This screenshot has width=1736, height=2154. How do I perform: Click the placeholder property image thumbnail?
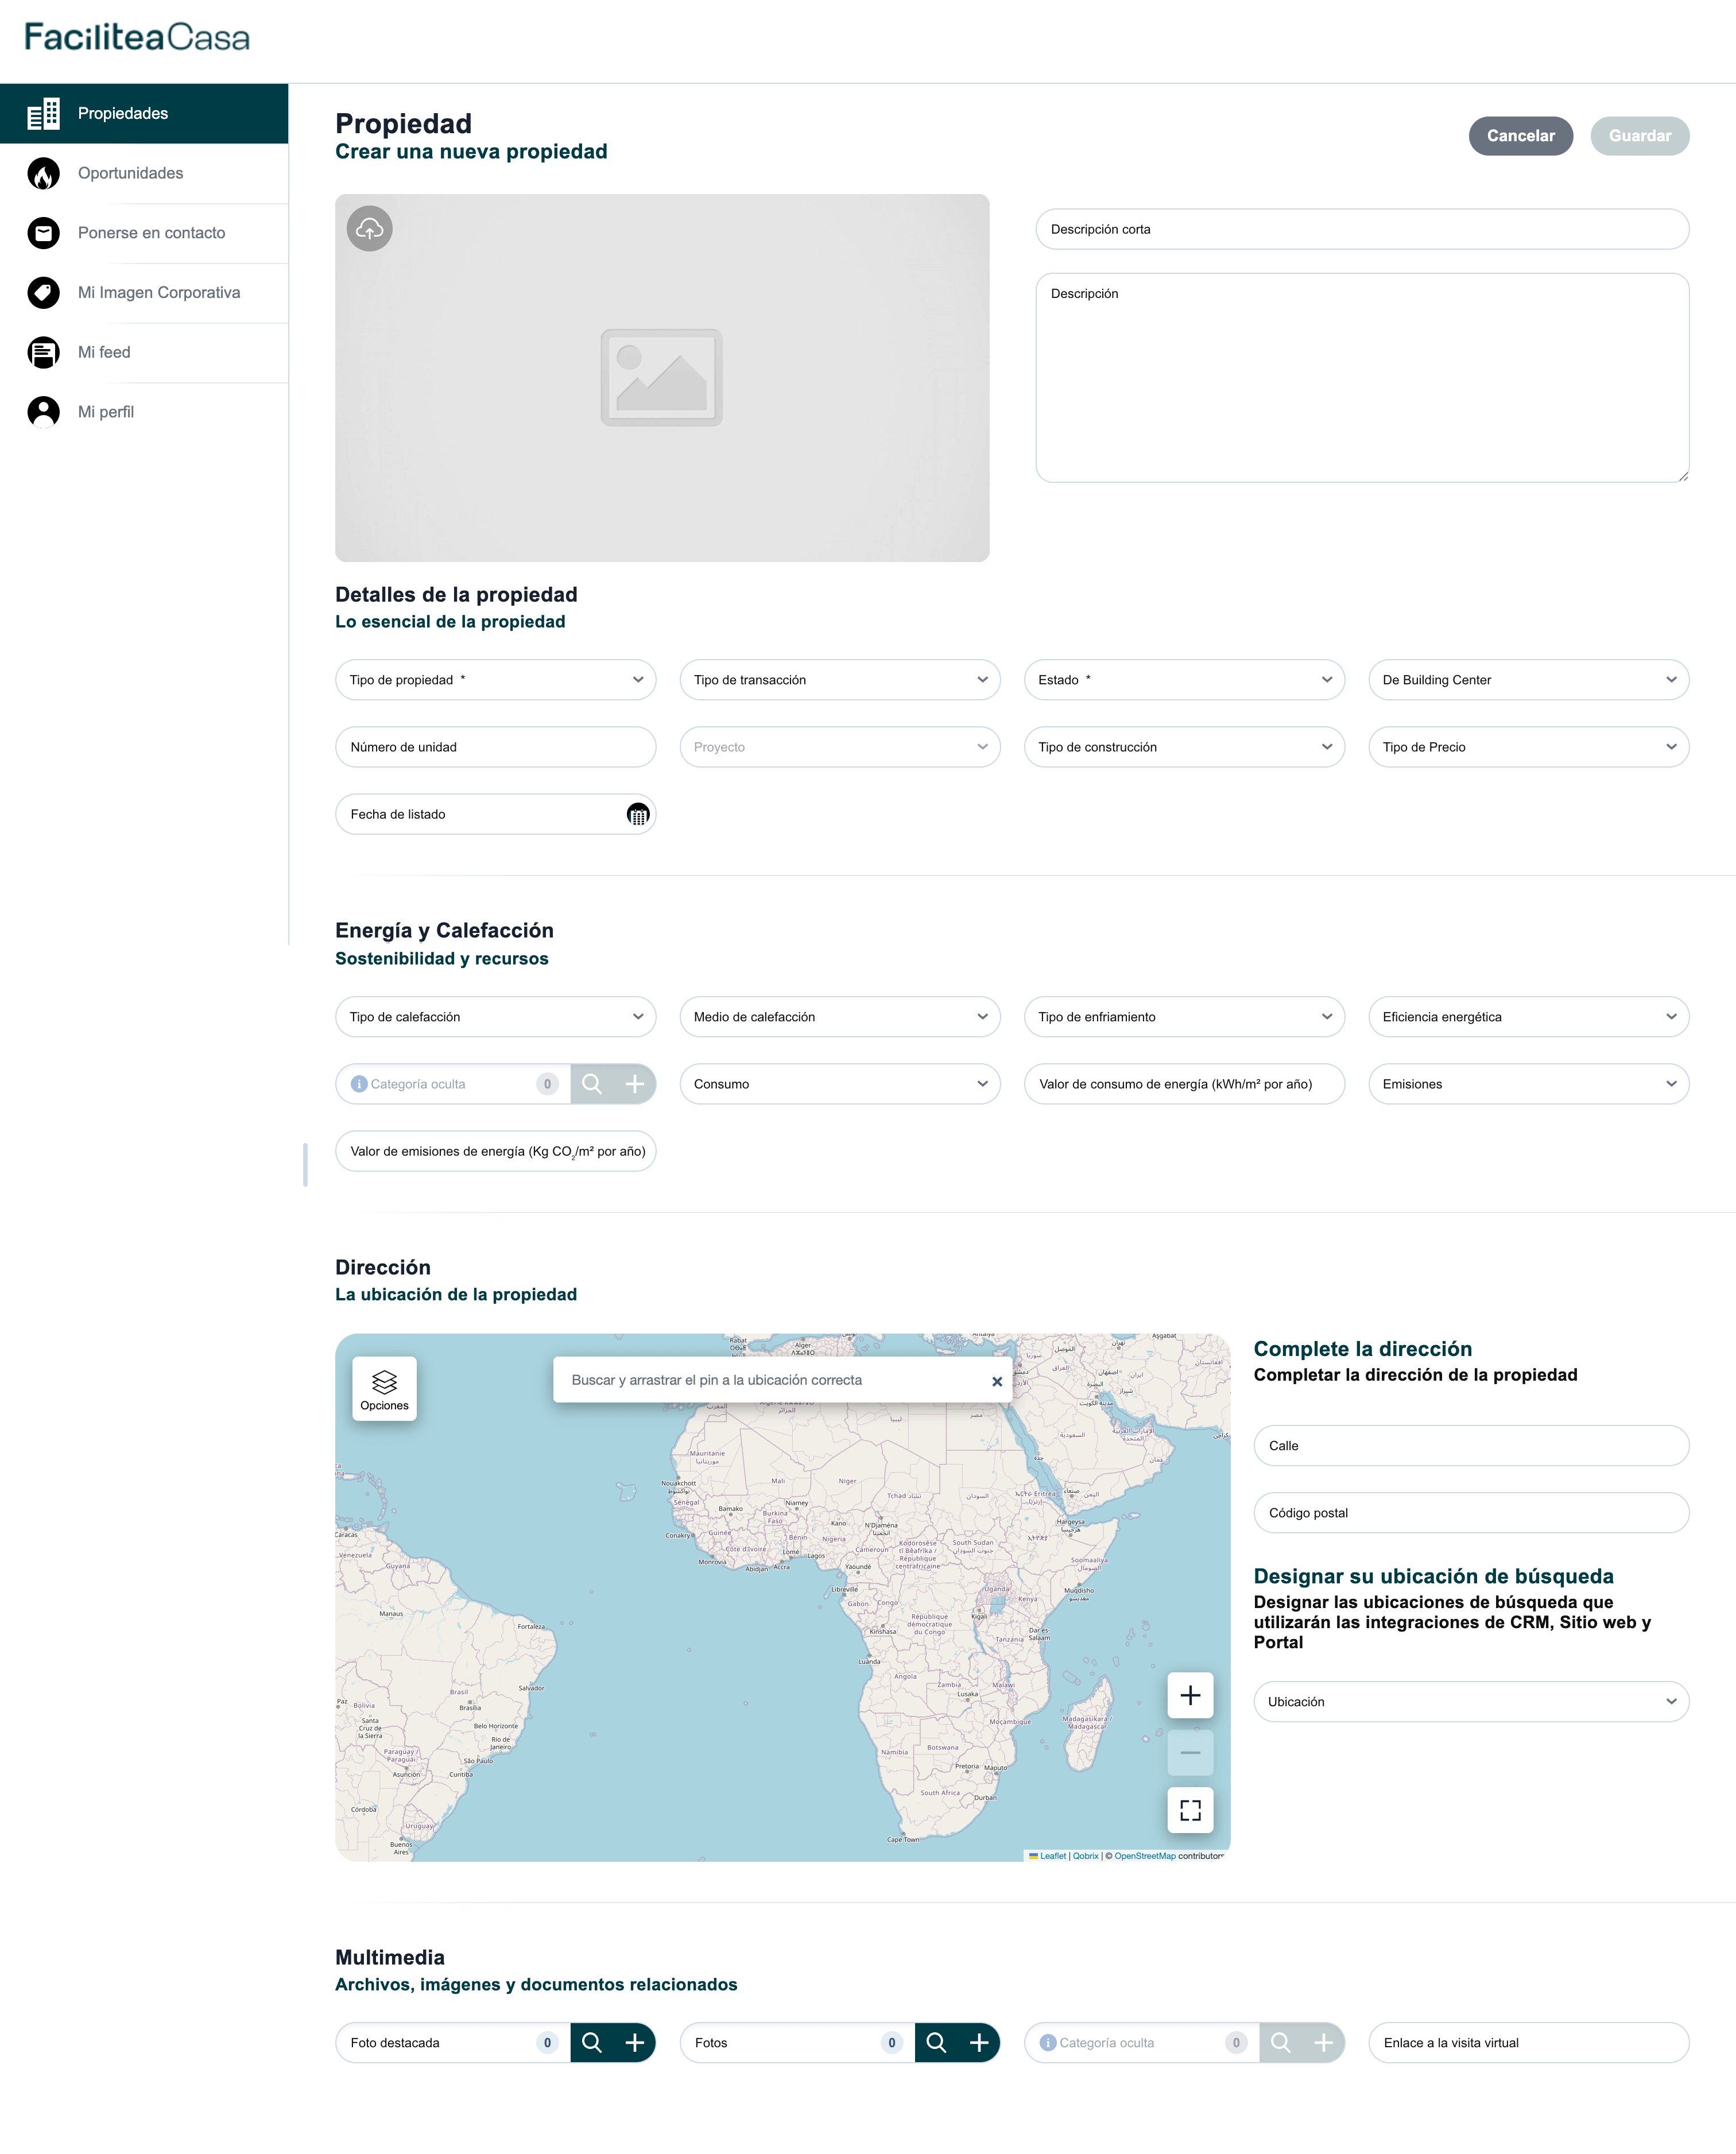[661, 378]
